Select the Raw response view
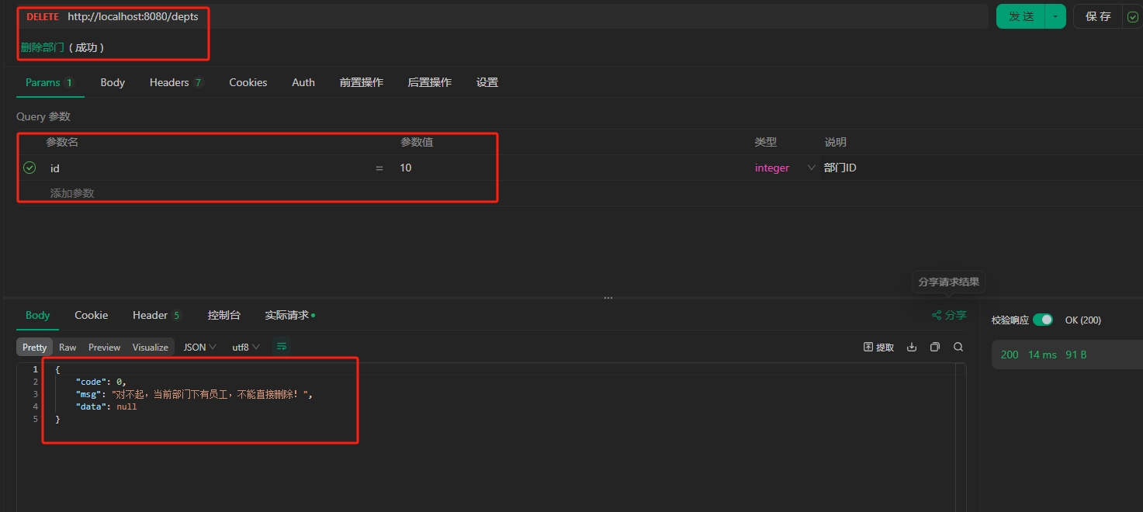The image size is (1143, 512). click(x=68, y=347)
